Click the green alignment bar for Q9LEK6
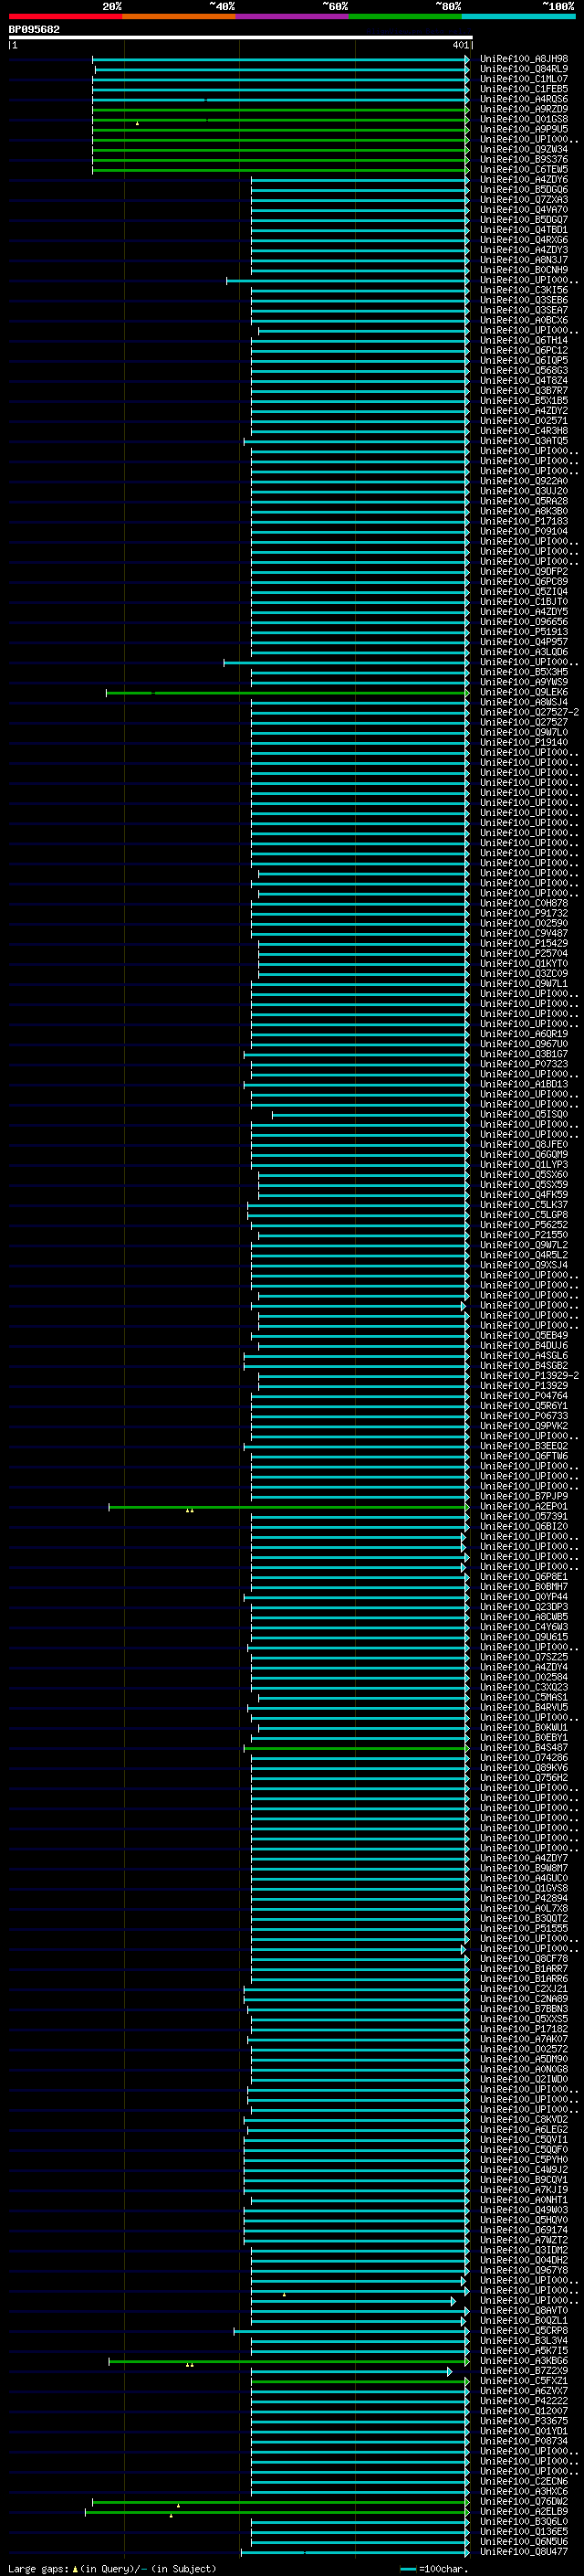The height and width of the screenshot is (2576, 584). coord(287,692)
